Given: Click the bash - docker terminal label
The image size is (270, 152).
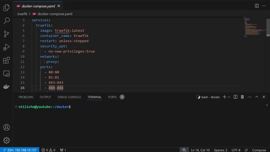Looking at the screenshot, I should pyautogui.click(x=208, y=97).
